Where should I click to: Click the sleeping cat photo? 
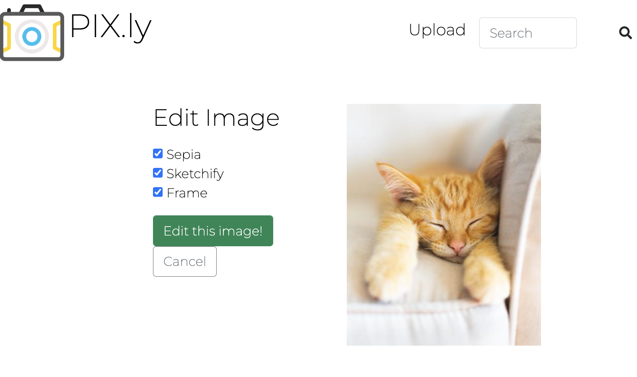pos(444,224)
